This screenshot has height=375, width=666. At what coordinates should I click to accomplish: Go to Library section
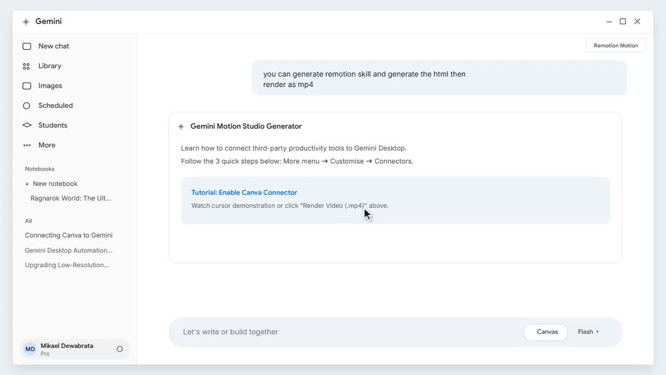click(50, 66)
